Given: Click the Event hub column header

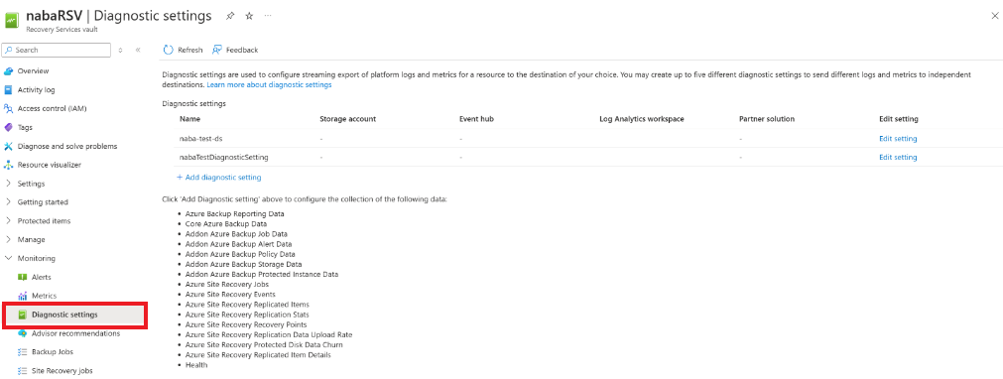Looking at the screenshot, I should pyautogui.click(x=476, y=119).
